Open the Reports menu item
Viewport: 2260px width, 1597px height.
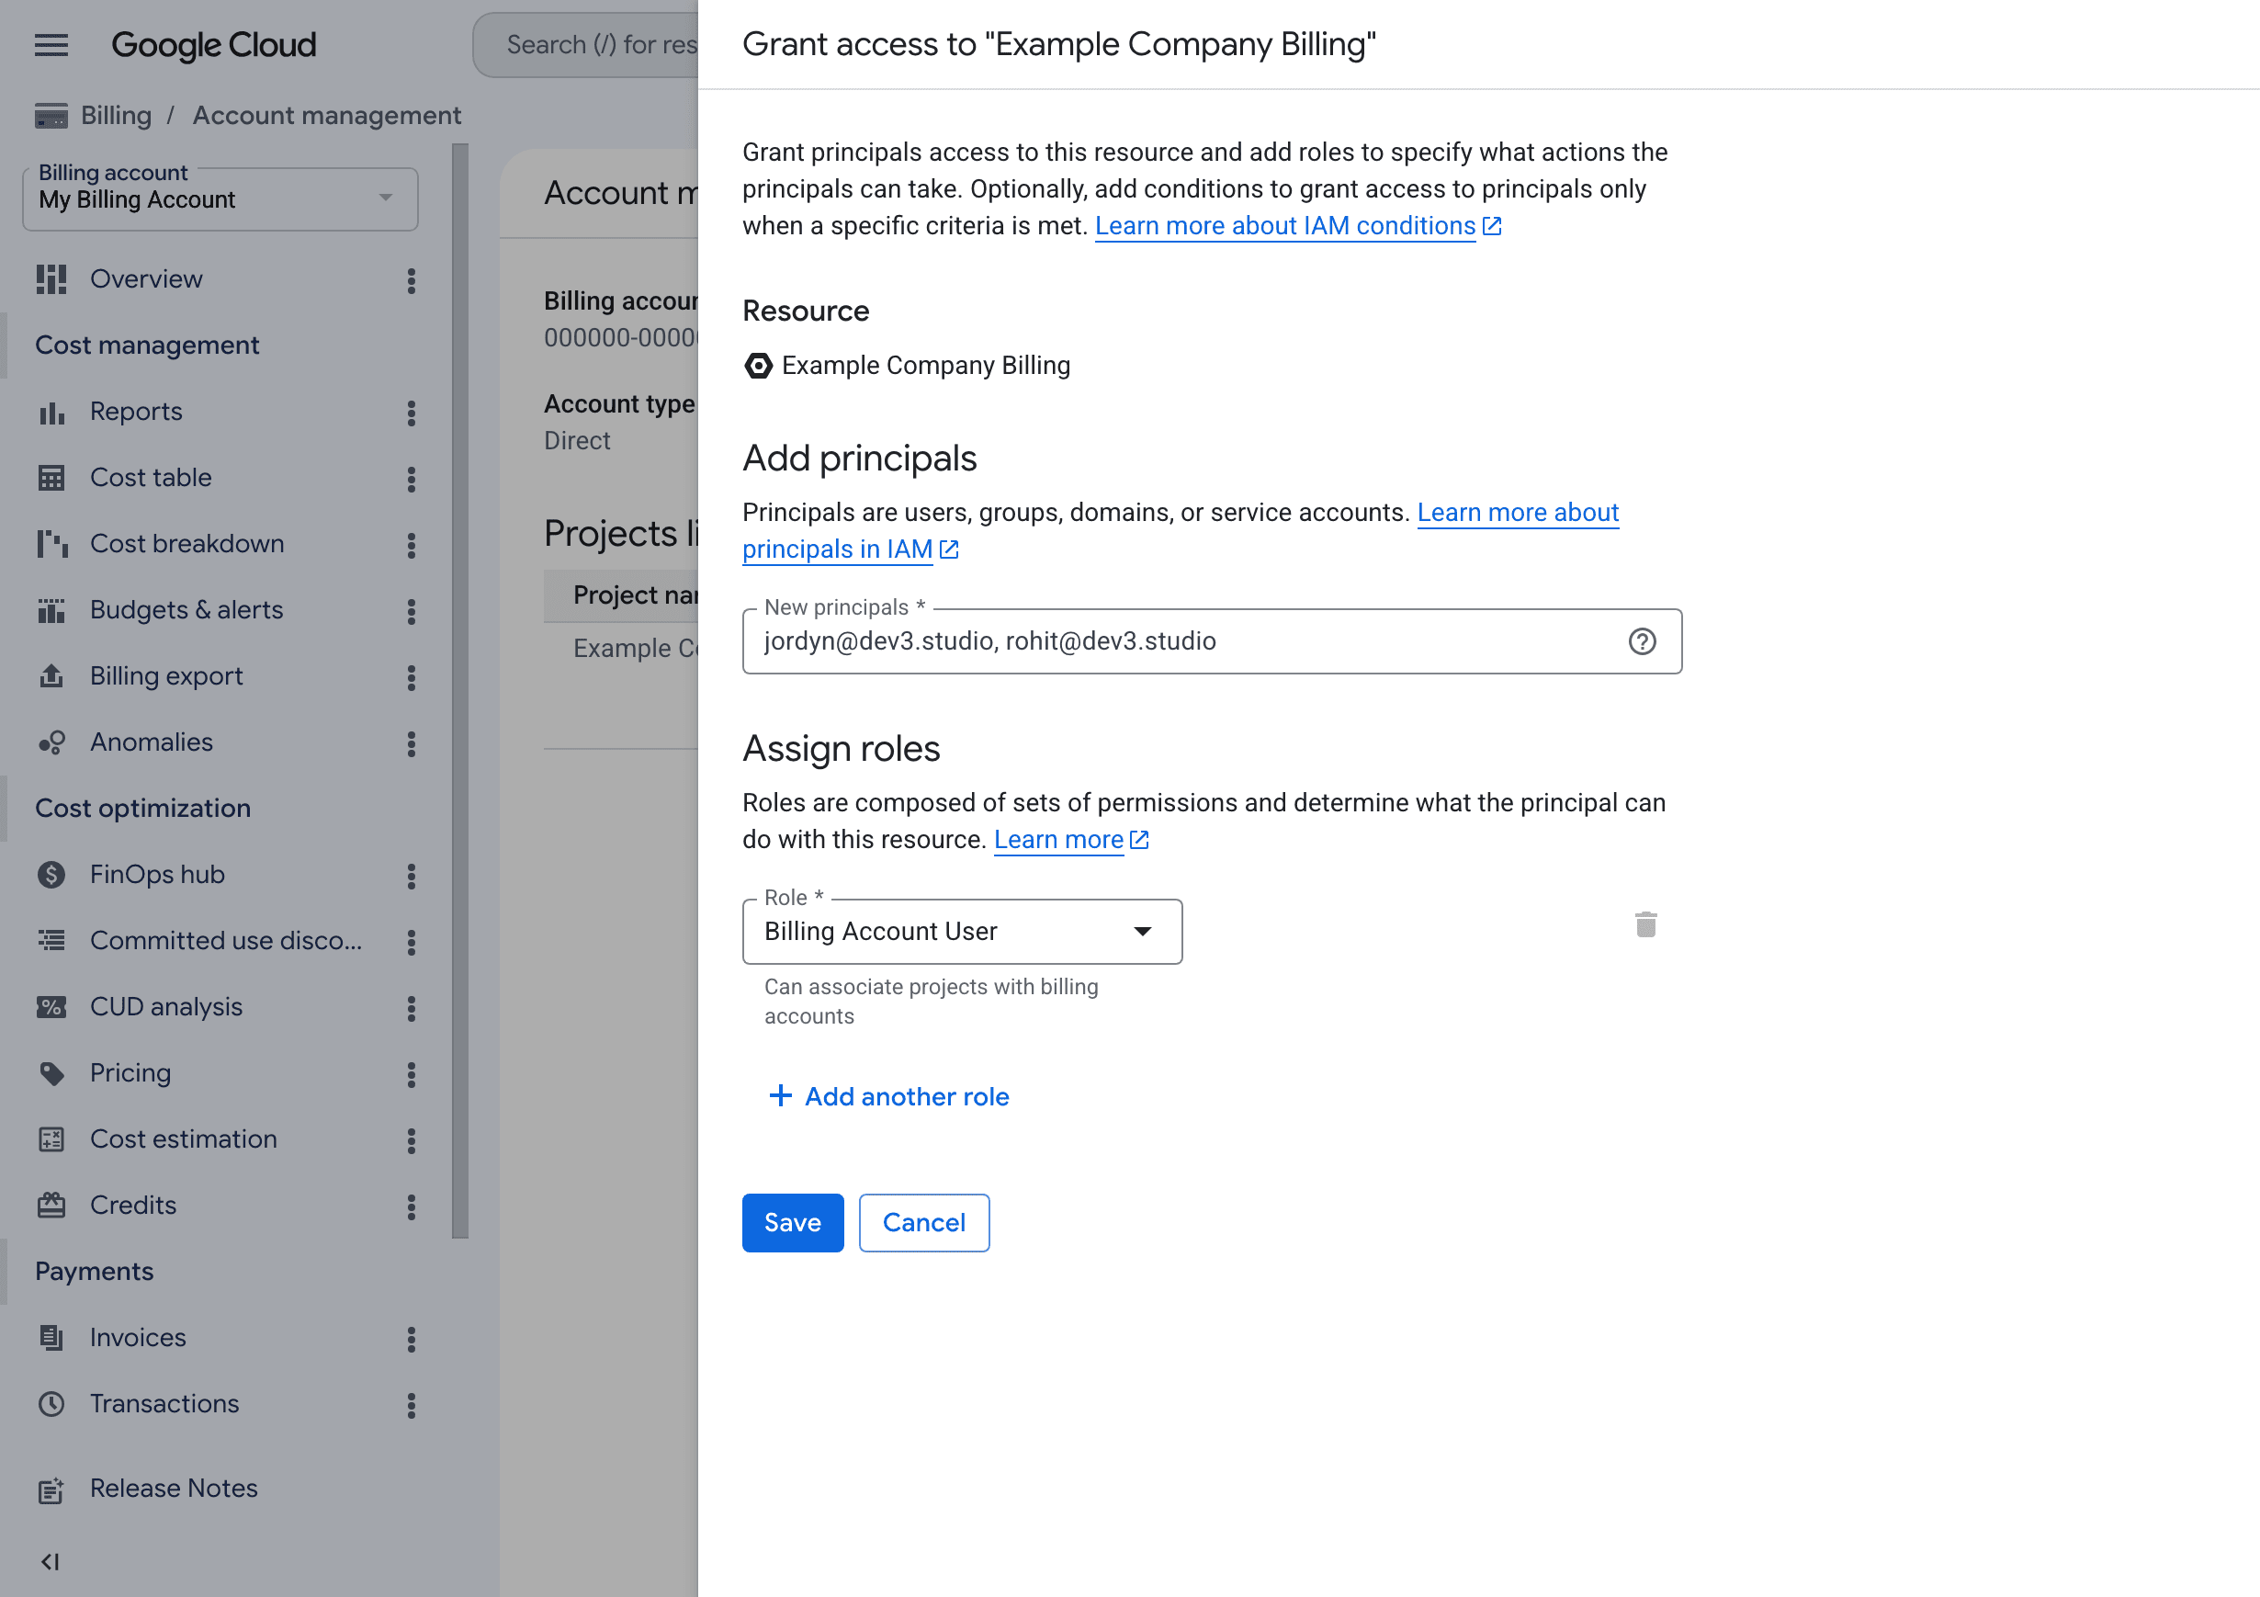click(x=136, y=412)
